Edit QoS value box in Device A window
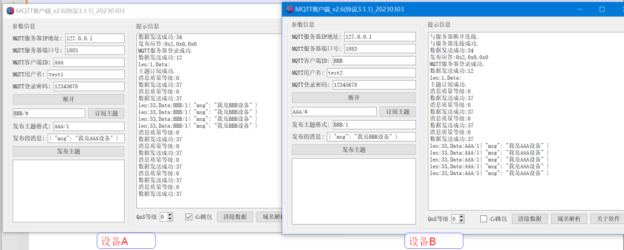624x250 pixels. [164, 217]
